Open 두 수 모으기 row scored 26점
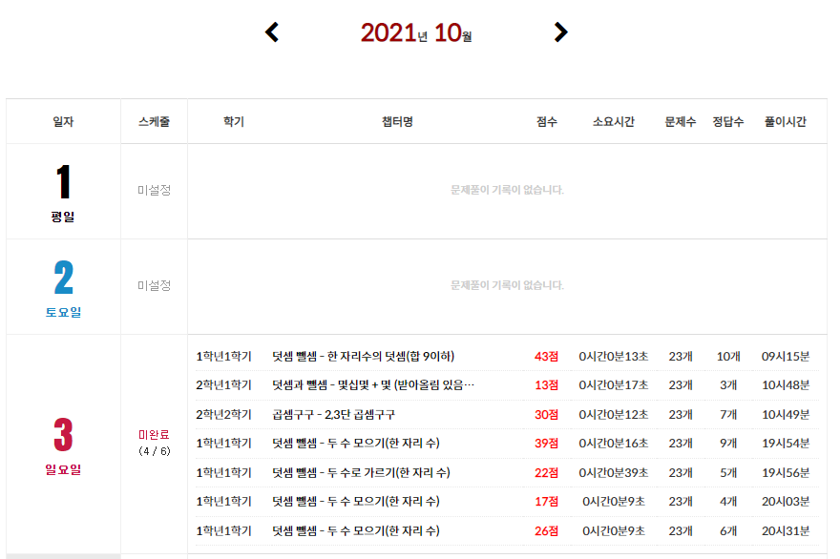Image resolution: width=840 pixels, height=559 pixels. (x=356, y=531)
